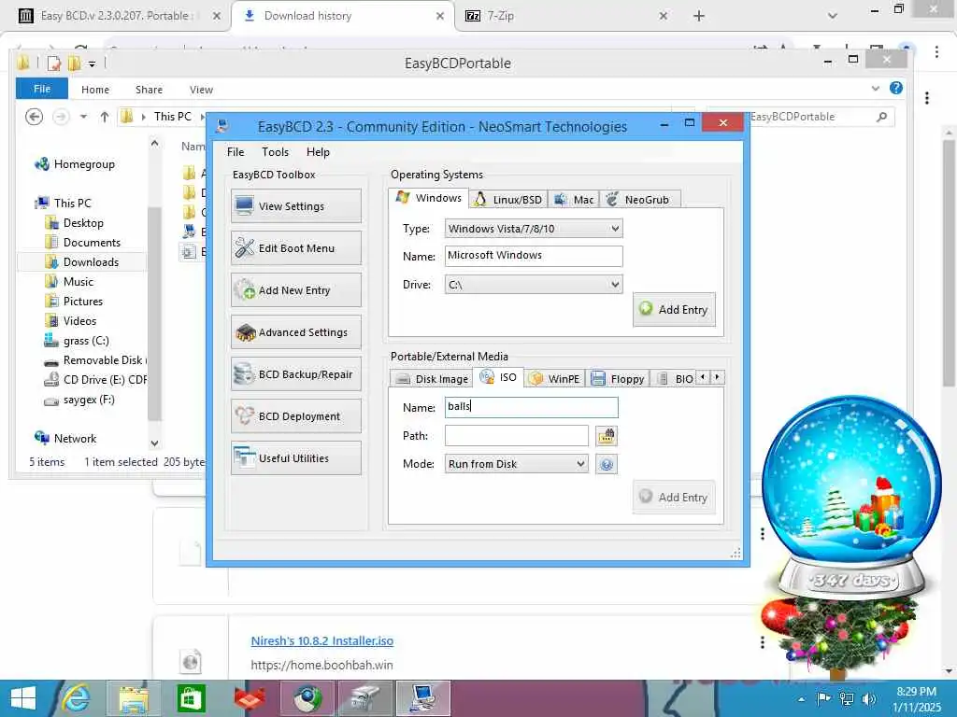Open EasyBCD Help menu

[x=318, y=152]
